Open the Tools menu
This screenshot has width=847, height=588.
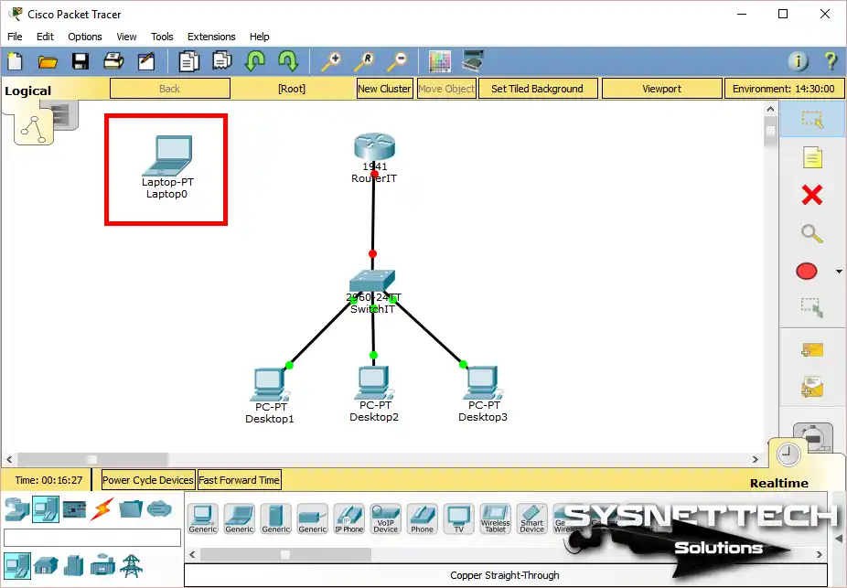162,37
